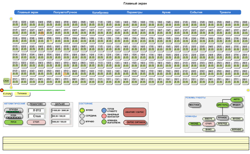This screenshot has width=250, height=154.
Task: Select the МОДЕЛ mode option
Action: 236,105
